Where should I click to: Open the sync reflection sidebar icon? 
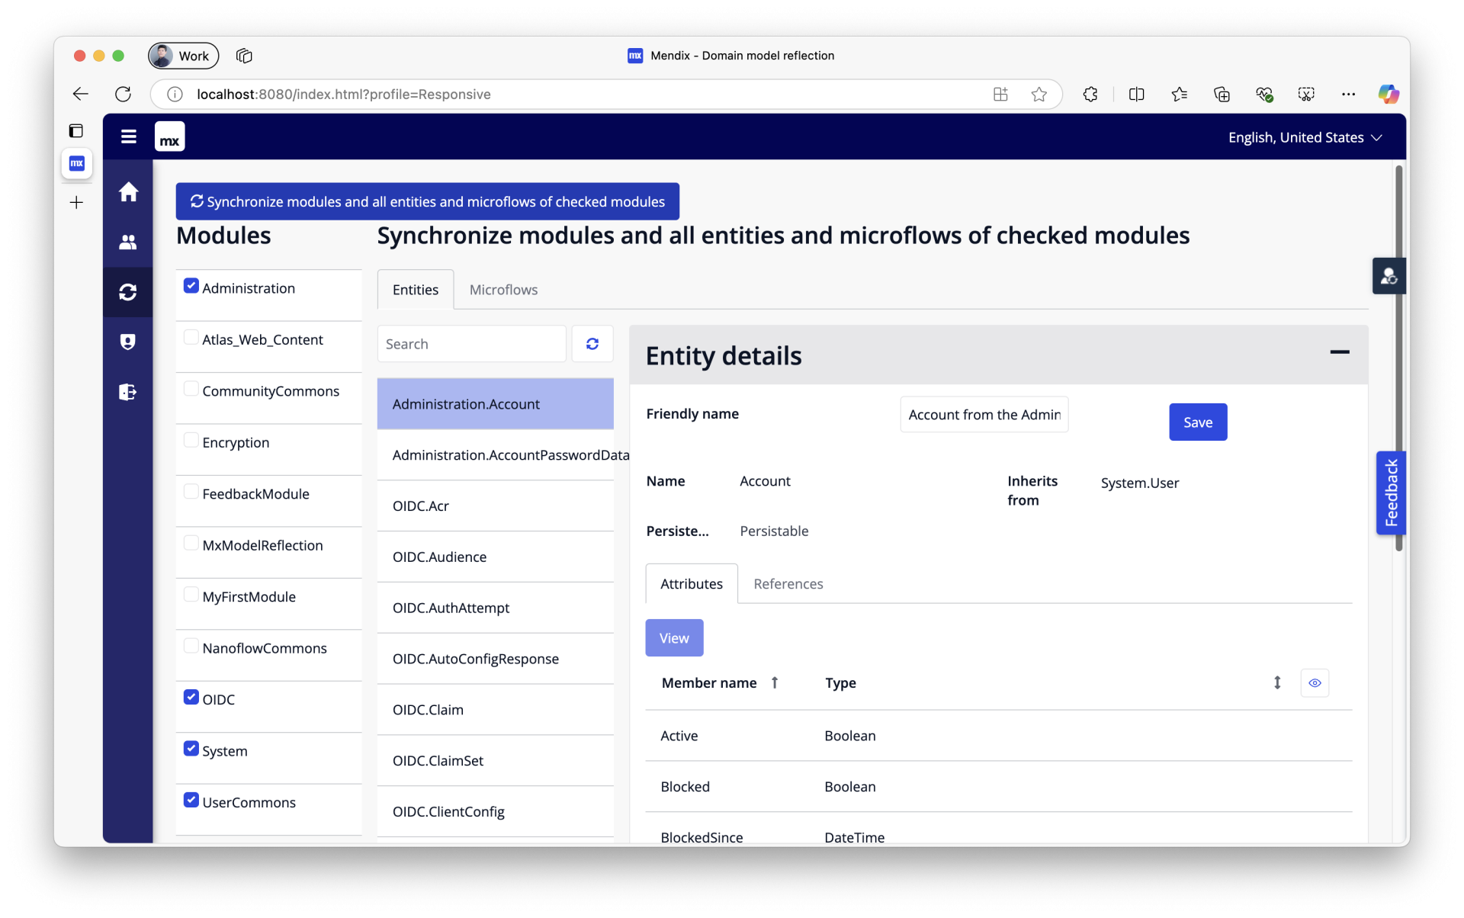click(128, 292)
